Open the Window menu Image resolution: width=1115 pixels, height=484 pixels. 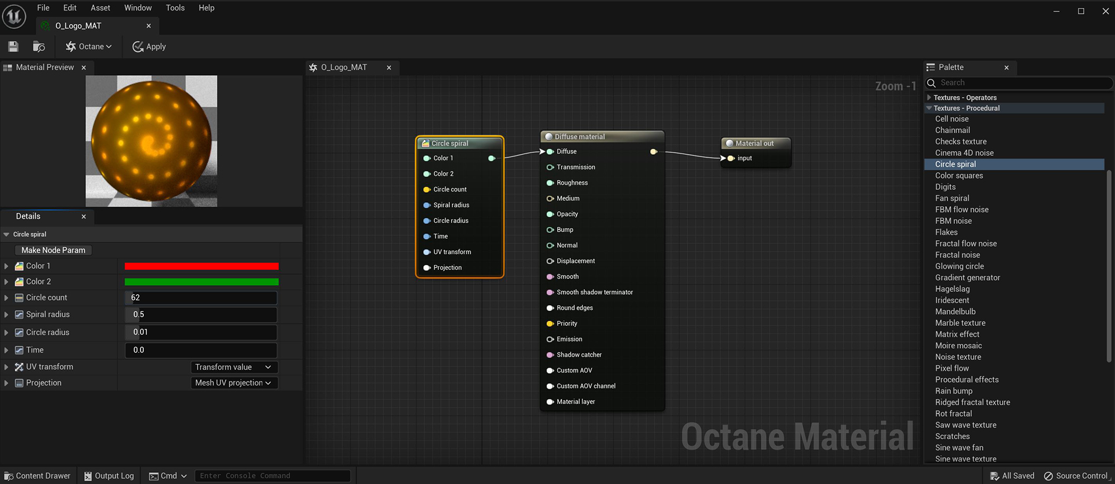(x=138, y=8)
